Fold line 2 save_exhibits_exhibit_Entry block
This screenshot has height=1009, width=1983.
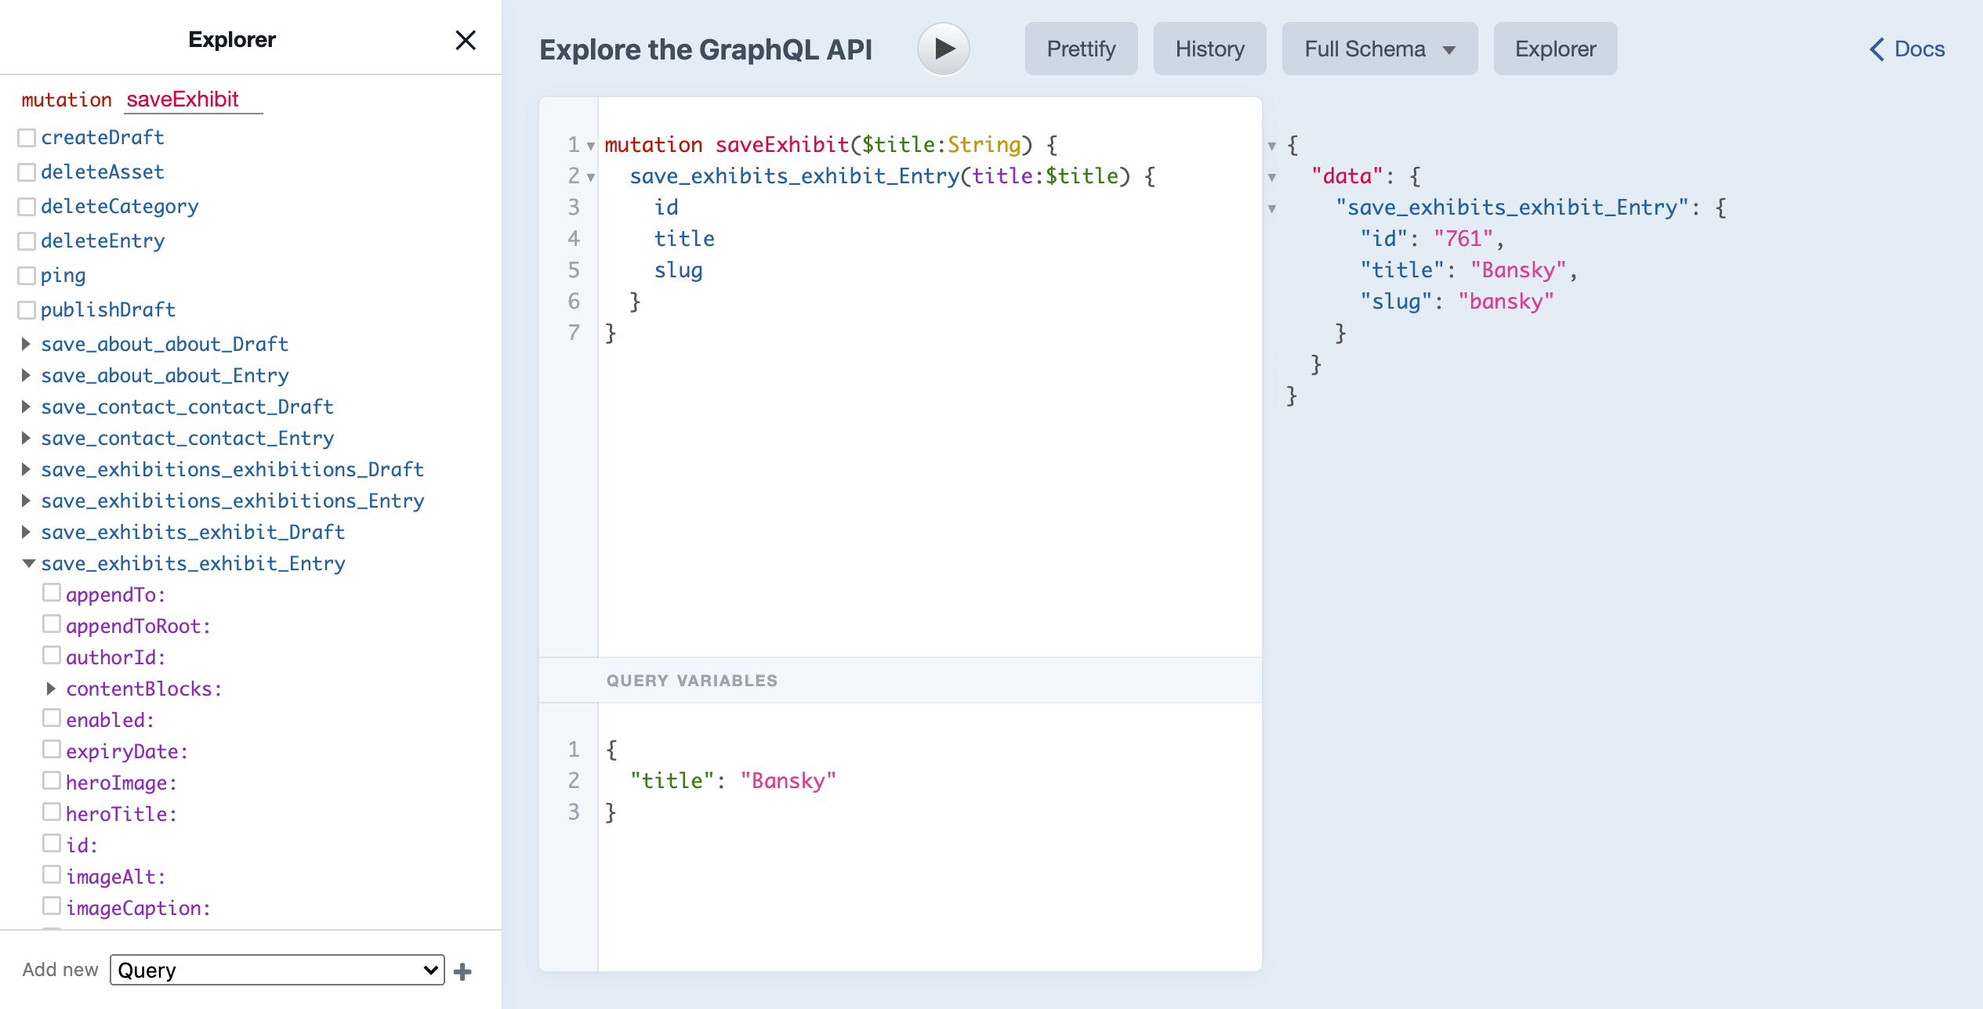pos(591,177)
